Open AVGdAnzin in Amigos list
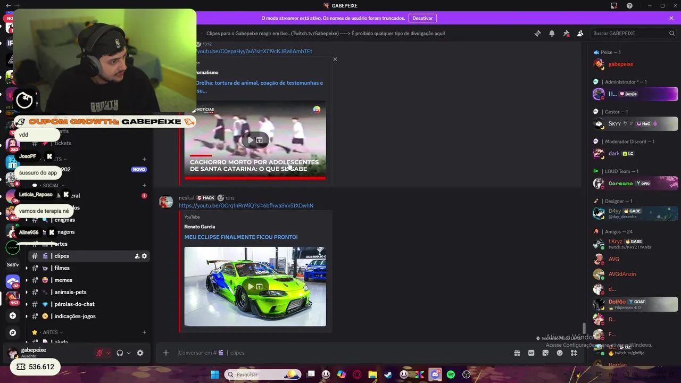 (635, 274)
